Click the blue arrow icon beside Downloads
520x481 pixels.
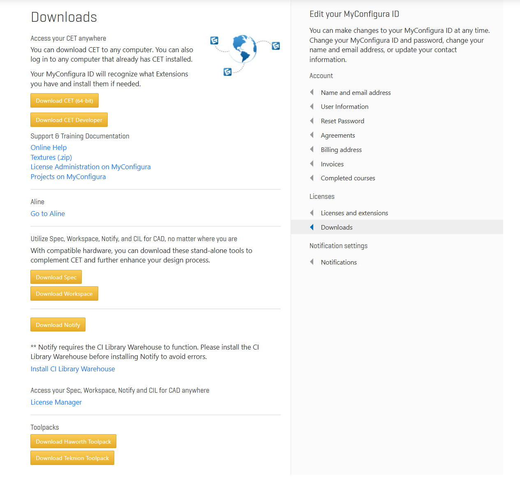point(312,227)
